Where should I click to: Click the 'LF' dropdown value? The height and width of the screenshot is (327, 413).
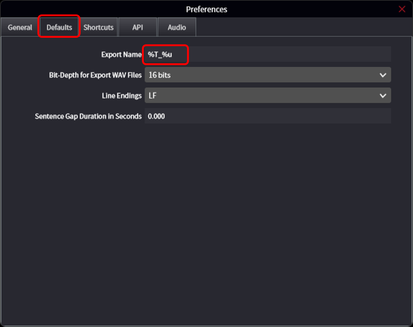click(153, 96)
